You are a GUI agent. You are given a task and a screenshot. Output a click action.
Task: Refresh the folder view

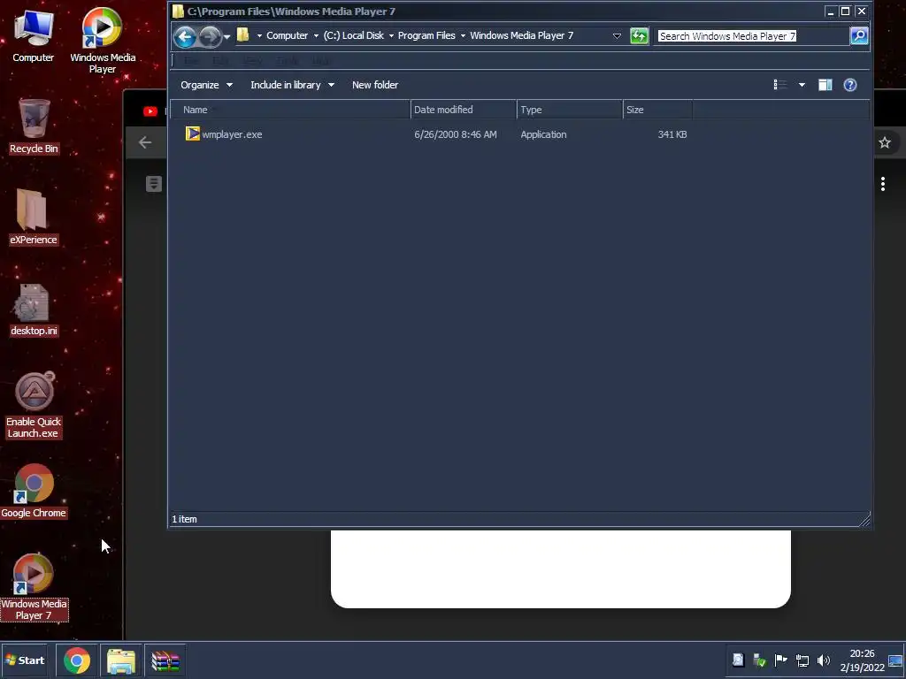click(x=639, y=35)
